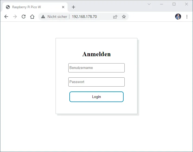Reload the current page
Viewport: 193px width, 152px height.
coord(24,17)
